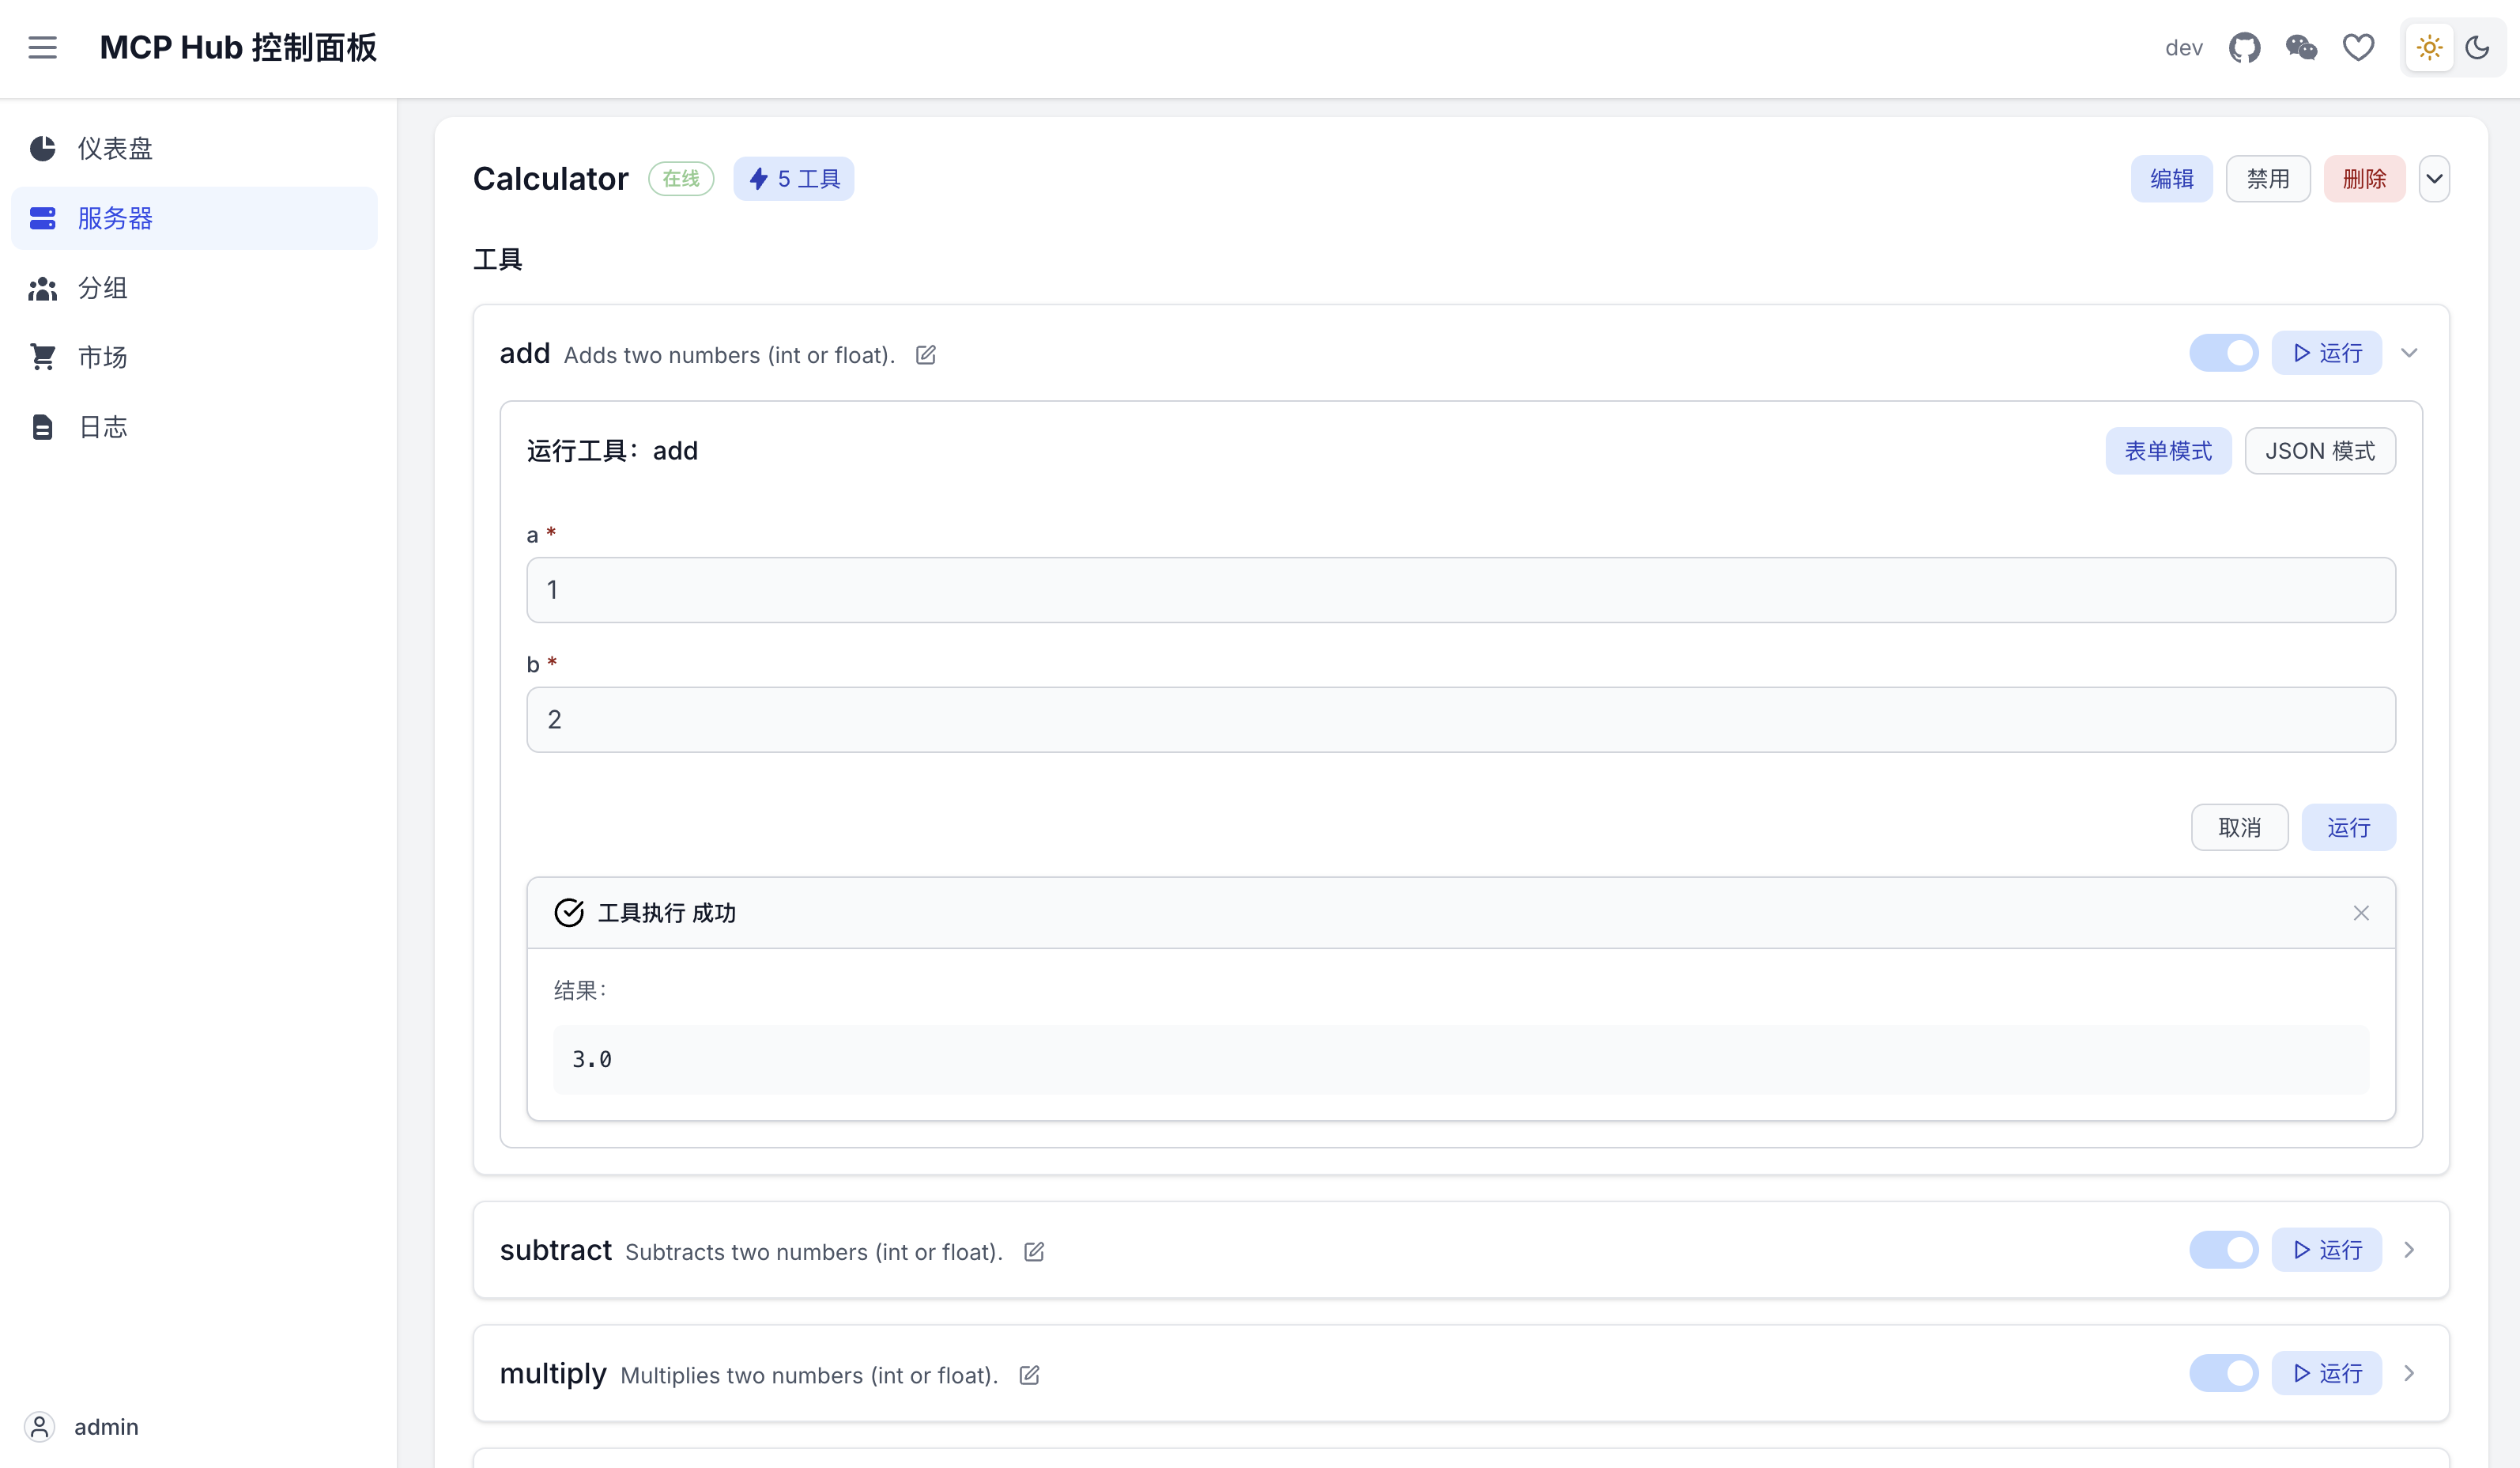The height and width of the screenshot is (1468, 2520).
Task: Click the WeChat icon in header
Action: [2301, 47]
